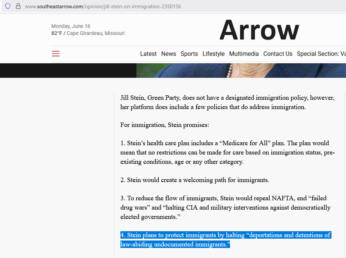Image resolution: width=346 pixels, height=258 pixels.
Task: Click the padlock site security icon
Action: pyautogui.click(x=18, y=6)
